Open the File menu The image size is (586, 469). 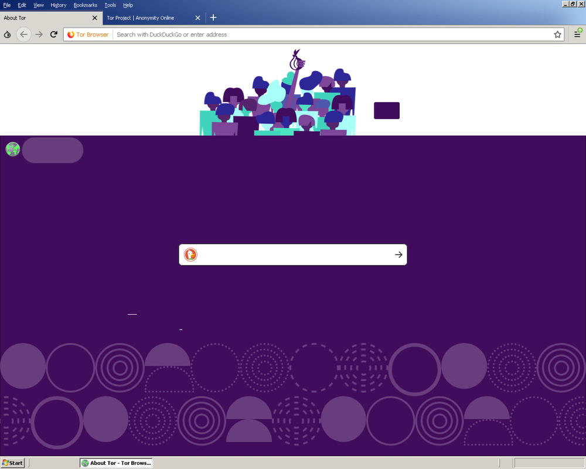tap(6, 5)
